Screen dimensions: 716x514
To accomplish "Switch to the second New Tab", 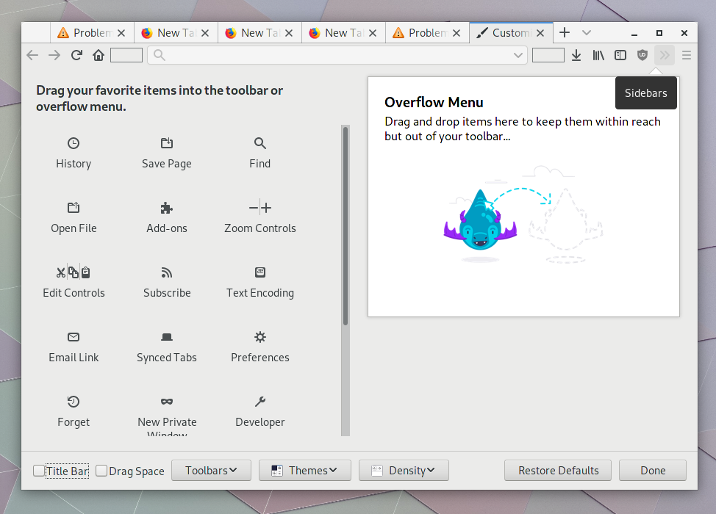I will coord(259,33).
